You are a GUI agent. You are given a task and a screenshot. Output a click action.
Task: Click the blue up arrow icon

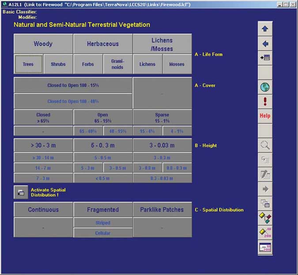[x=265, y=29]
